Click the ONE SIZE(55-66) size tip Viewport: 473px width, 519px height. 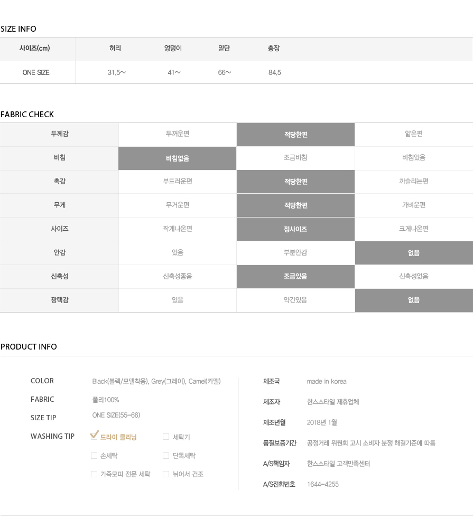coord(116,415)
